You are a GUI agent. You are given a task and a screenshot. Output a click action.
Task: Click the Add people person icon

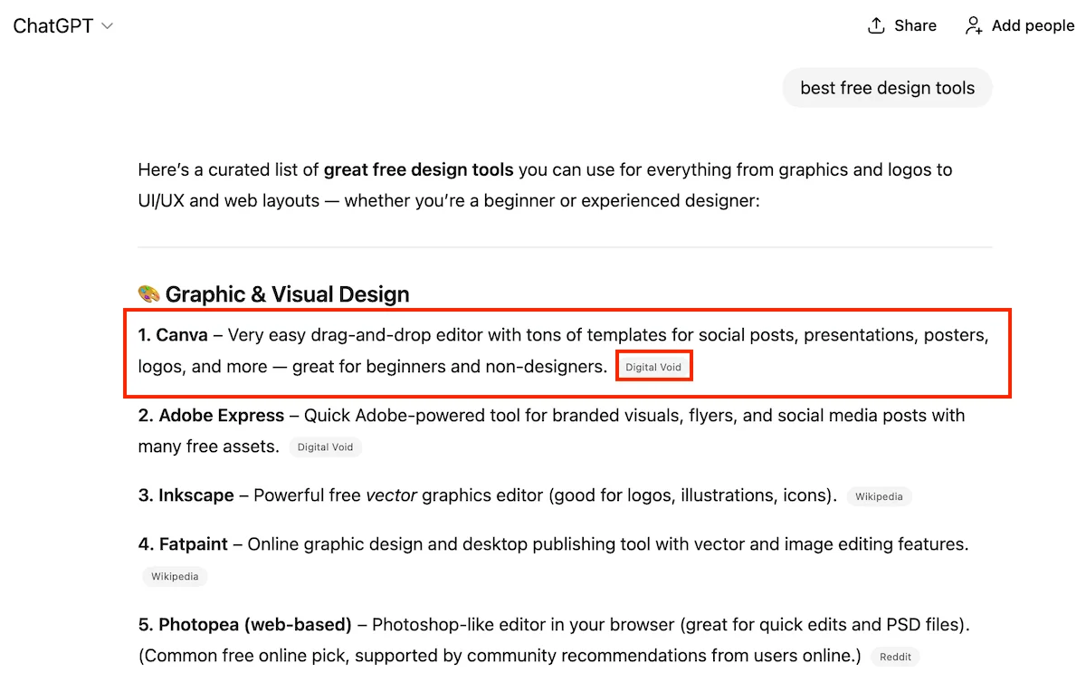point(972,26)
